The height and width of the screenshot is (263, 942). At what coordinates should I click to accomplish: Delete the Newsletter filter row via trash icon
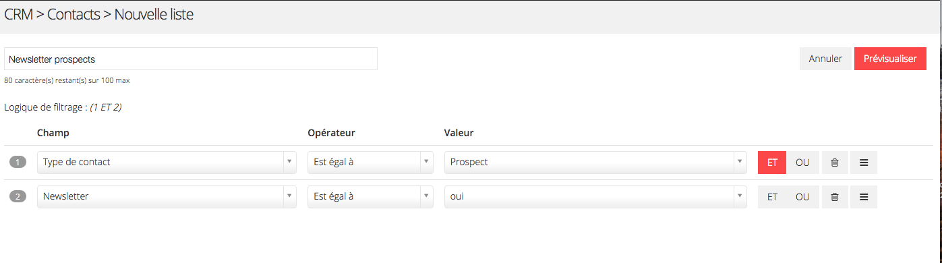pos(835,197)
